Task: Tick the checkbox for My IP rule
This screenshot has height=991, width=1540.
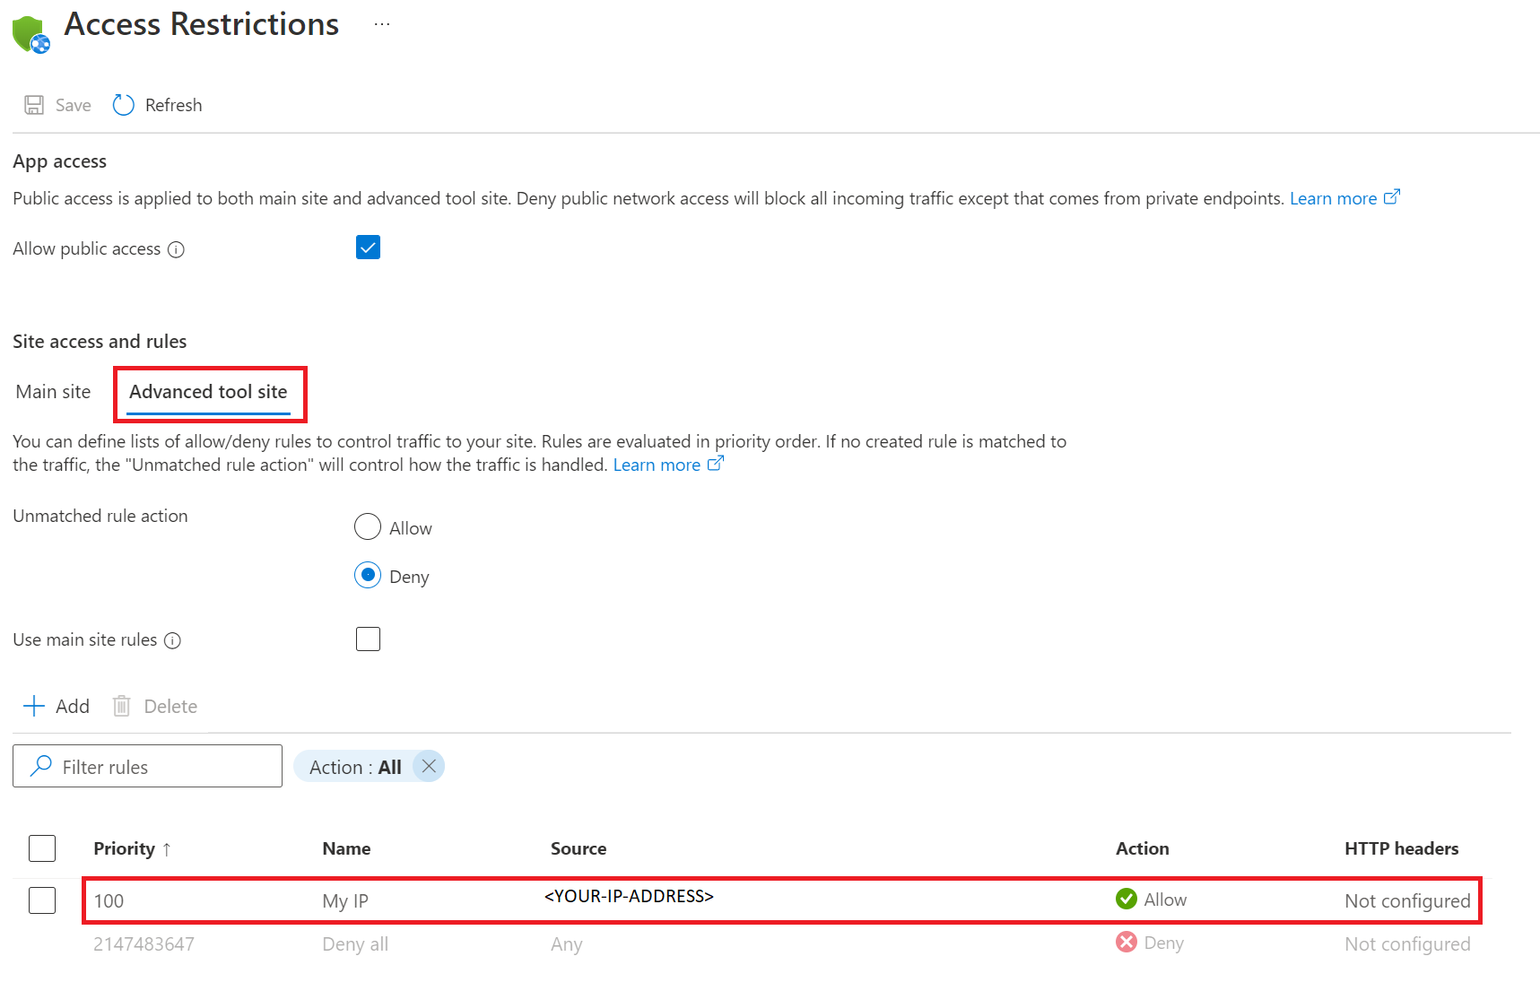Action: pos(42,900)
